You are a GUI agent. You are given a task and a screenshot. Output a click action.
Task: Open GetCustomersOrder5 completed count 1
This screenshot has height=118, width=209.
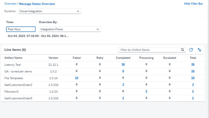pyautogui.click(x=123, y=98)
